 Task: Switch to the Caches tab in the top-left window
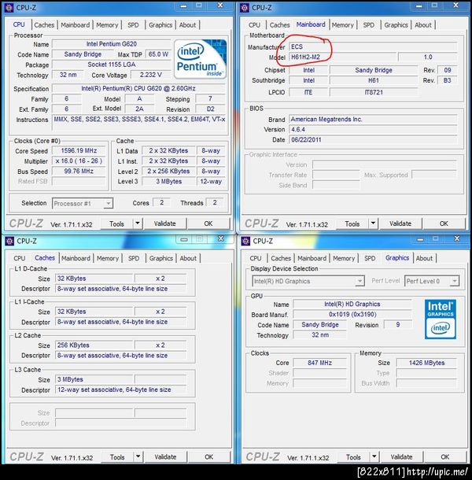[x=44, y=25]
